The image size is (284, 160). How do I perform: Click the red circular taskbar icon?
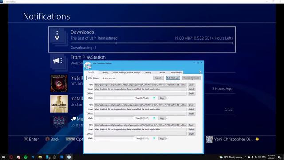(11, 157)
